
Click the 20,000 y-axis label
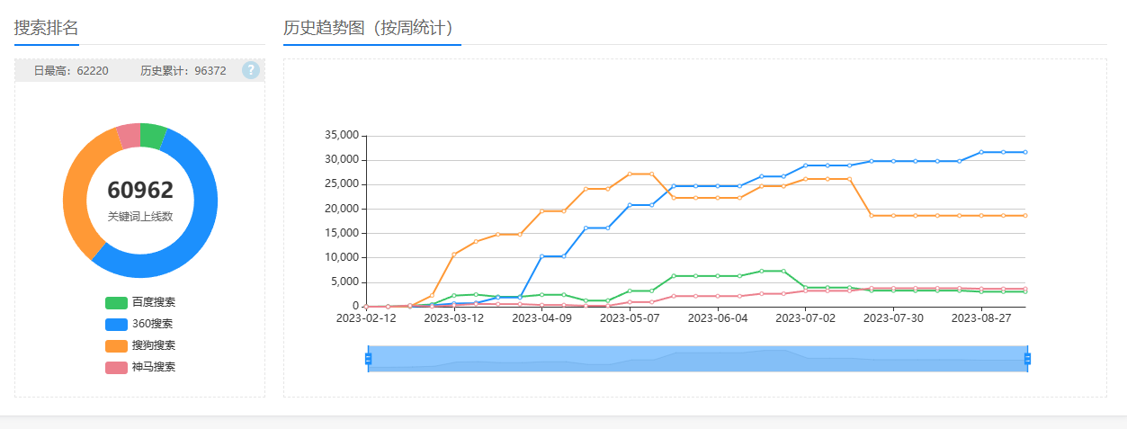[341, 209]
